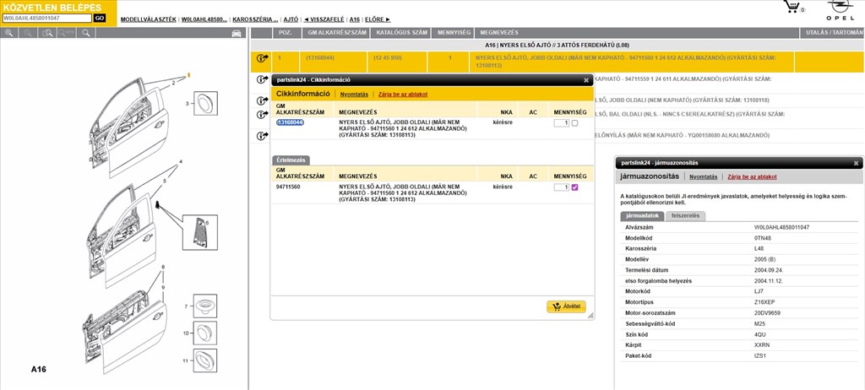Open the shopping cart

coord(792,7)
